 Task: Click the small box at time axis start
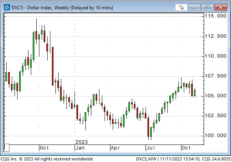click(x=7, y=148)
